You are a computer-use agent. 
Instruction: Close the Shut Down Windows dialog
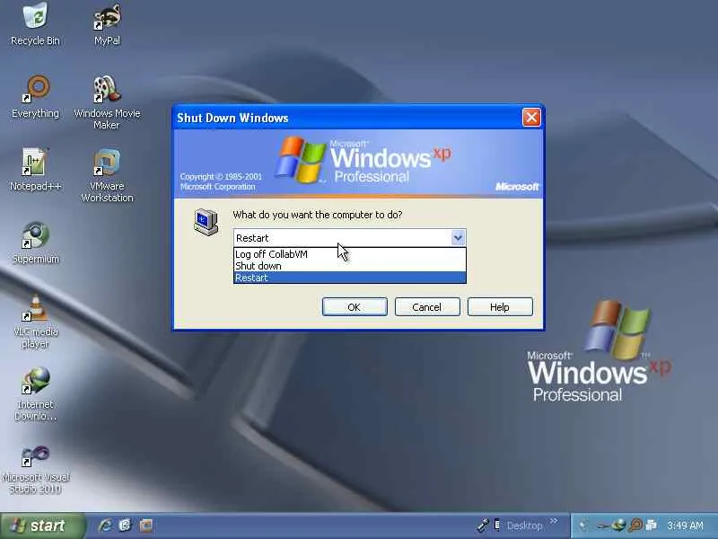click(x=531, y=118)
